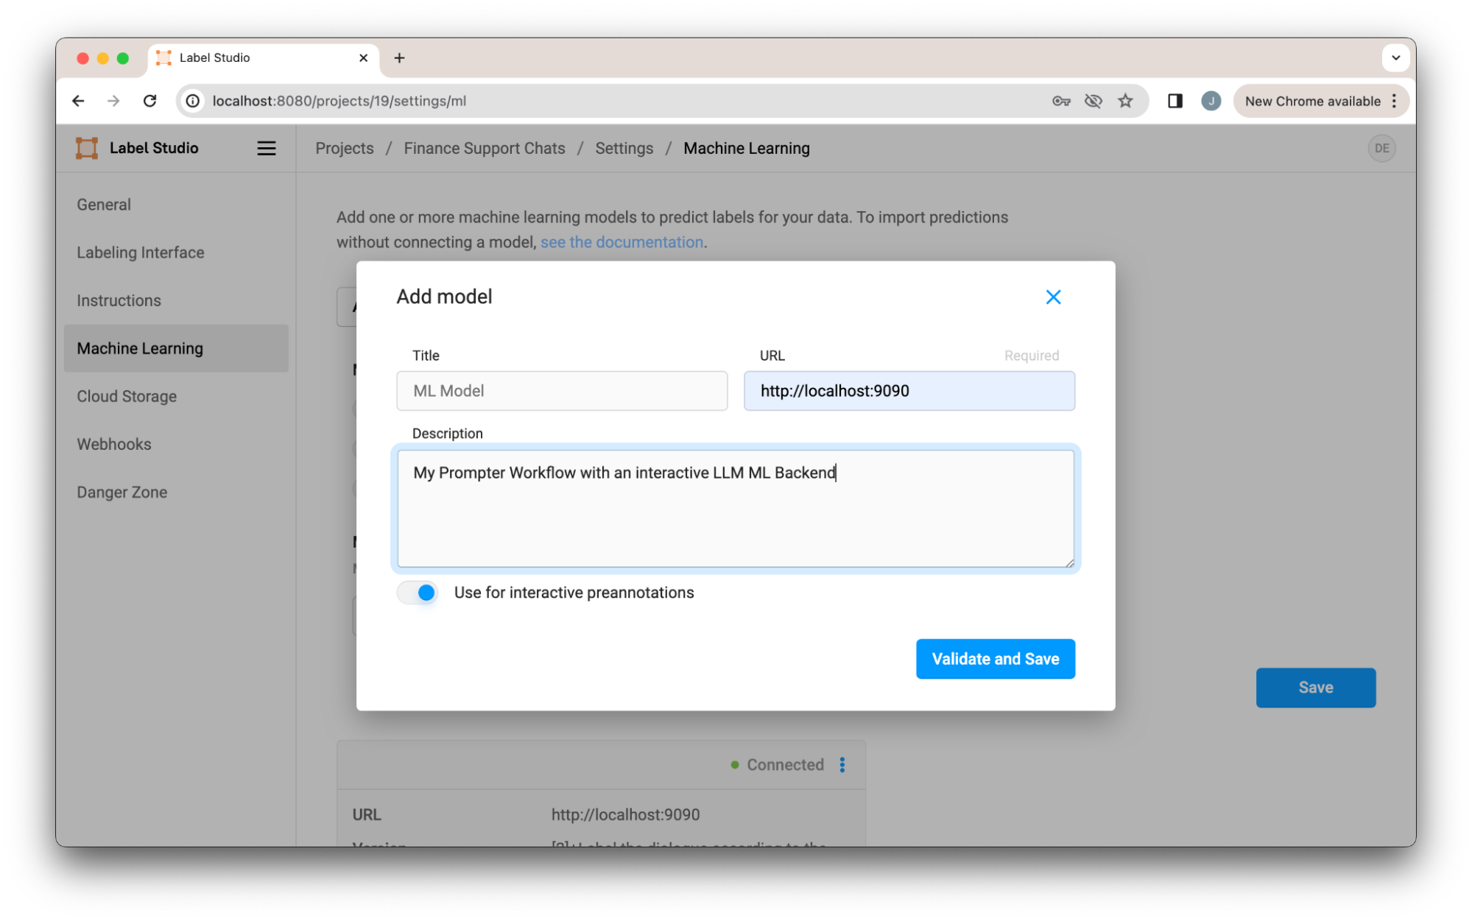Click the password key icon in address bar
1472x921 pixels.
(x=1060, y=101)
